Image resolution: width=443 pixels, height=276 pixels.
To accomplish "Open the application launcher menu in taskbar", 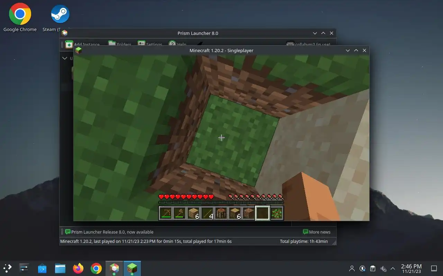I will [8, 268].
